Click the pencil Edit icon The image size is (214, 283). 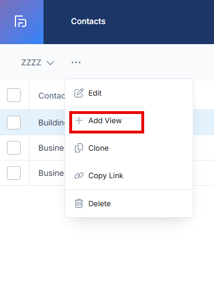click(79, 93)
